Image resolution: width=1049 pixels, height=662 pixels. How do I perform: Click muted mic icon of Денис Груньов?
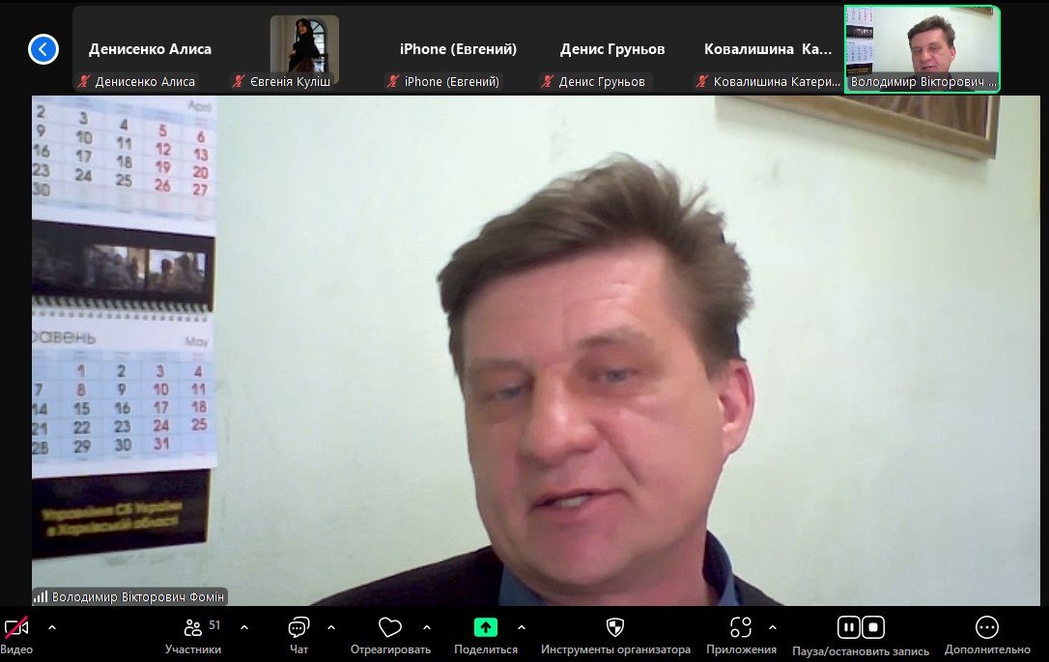(x=548, y=82)
